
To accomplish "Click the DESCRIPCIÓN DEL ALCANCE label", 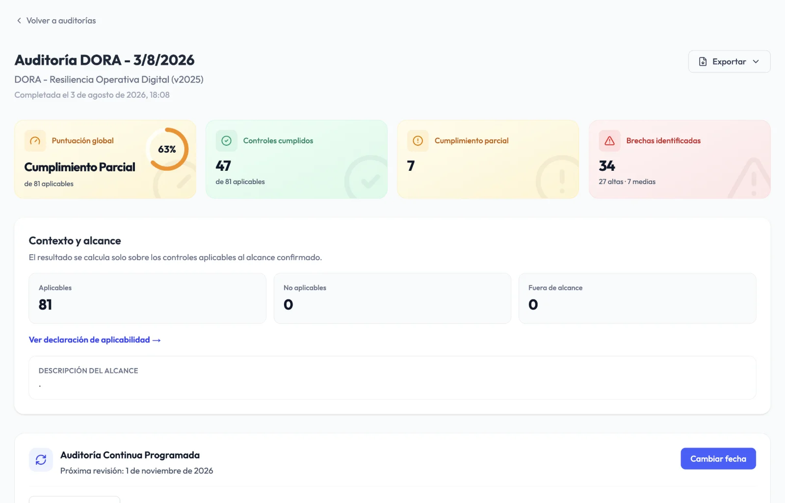I will point(88,371).
